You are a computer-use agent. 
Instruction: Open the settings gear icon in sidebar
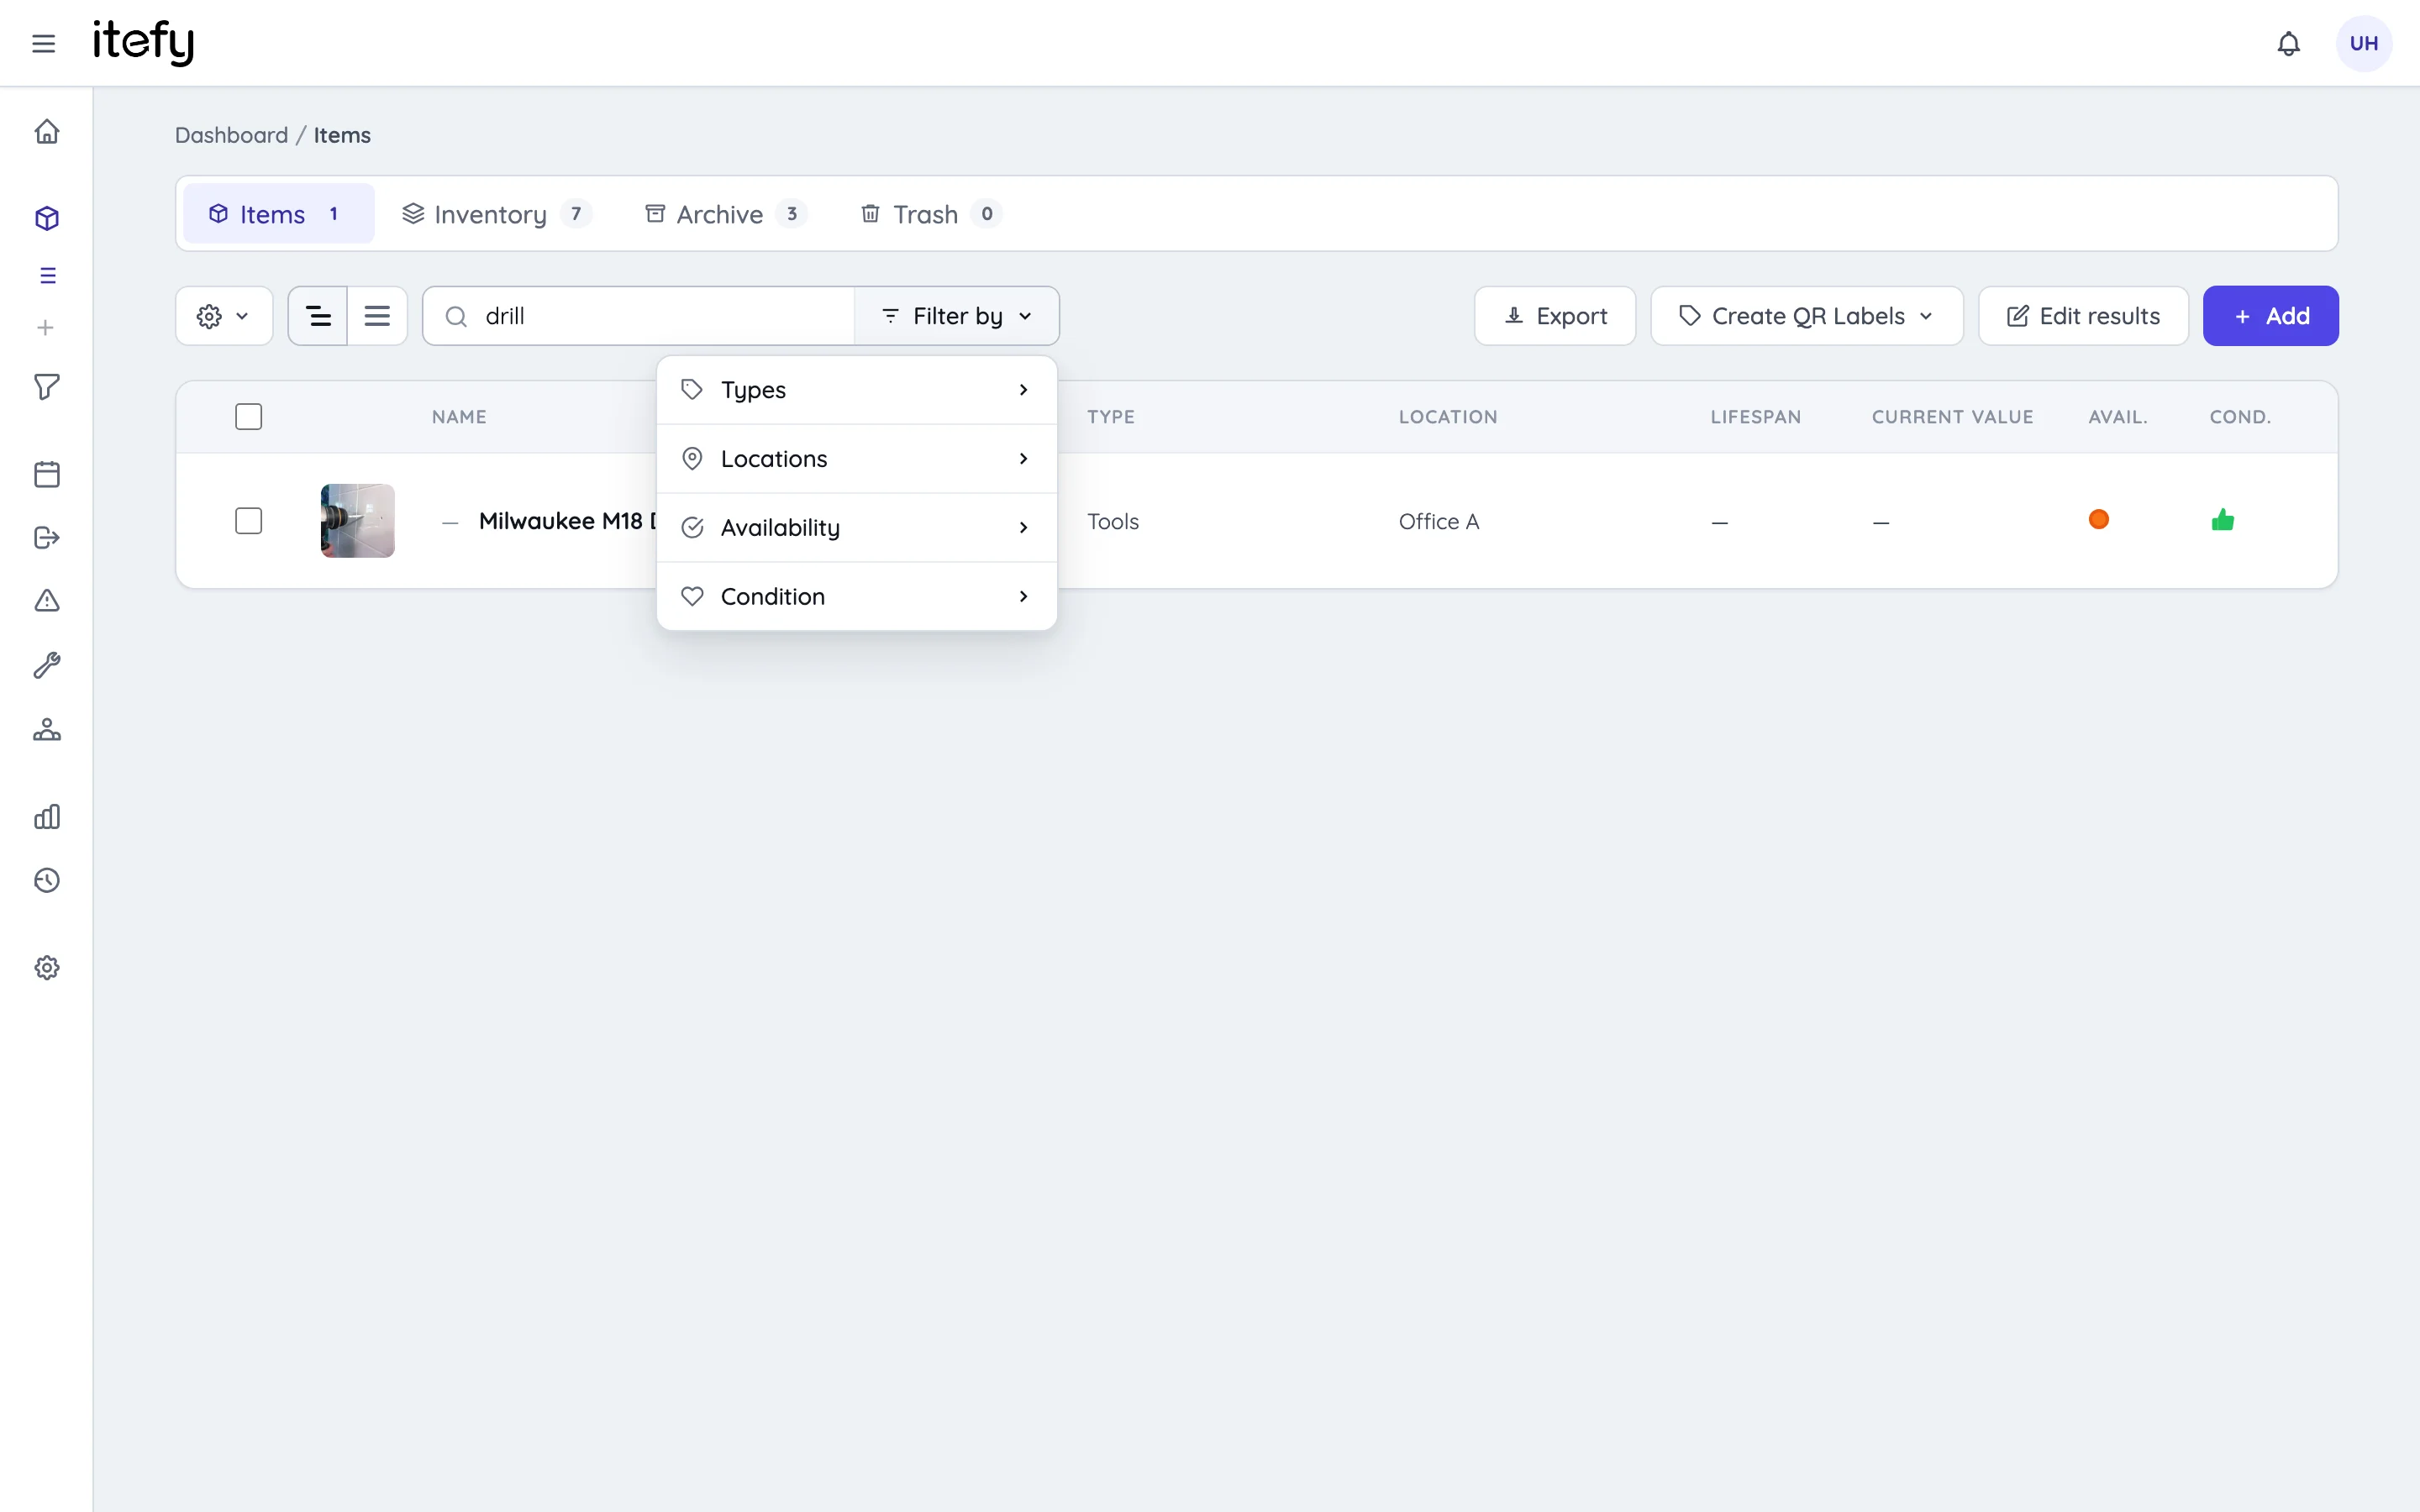pyautogui.click(x=47, y=968)
